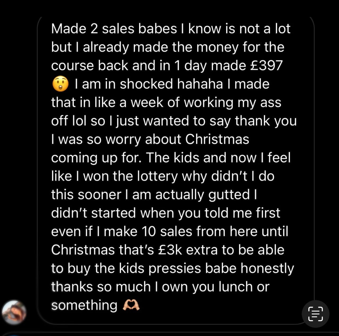Image resolution: width=339 pixels, height=336 pixels.
Task: Click the phrase "thank you" in the message
Action: 266,121
